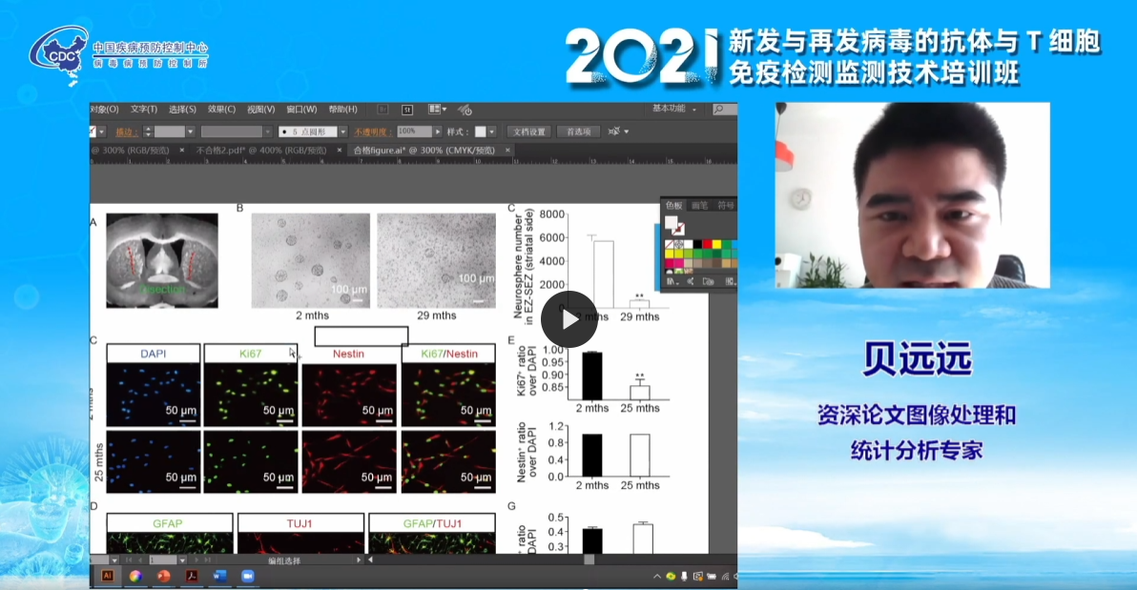Open the 基本功能 workspace switcher
Viewport: 1137px width, 590px height.
pos(674,109)
